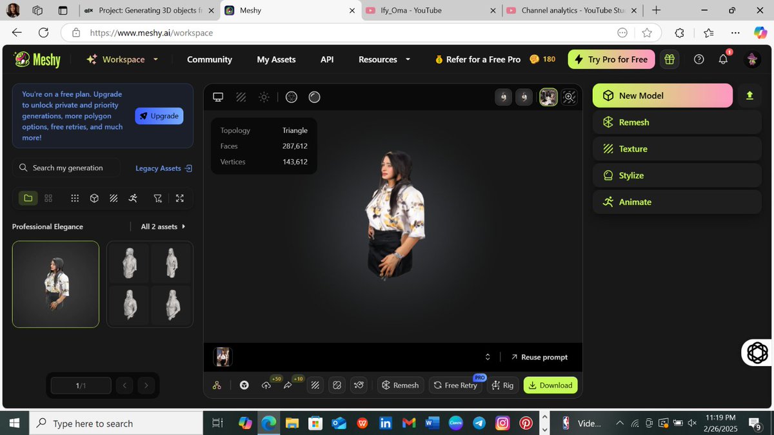774x435 pixels.
Task: Open the texture zoom magnifier icon
Action: pyautogui.click(x=569, y=97)
